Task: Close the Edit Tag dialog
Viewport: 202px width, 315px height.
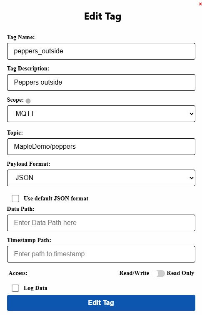Action: pyautogui.click(x=200, y=4)
